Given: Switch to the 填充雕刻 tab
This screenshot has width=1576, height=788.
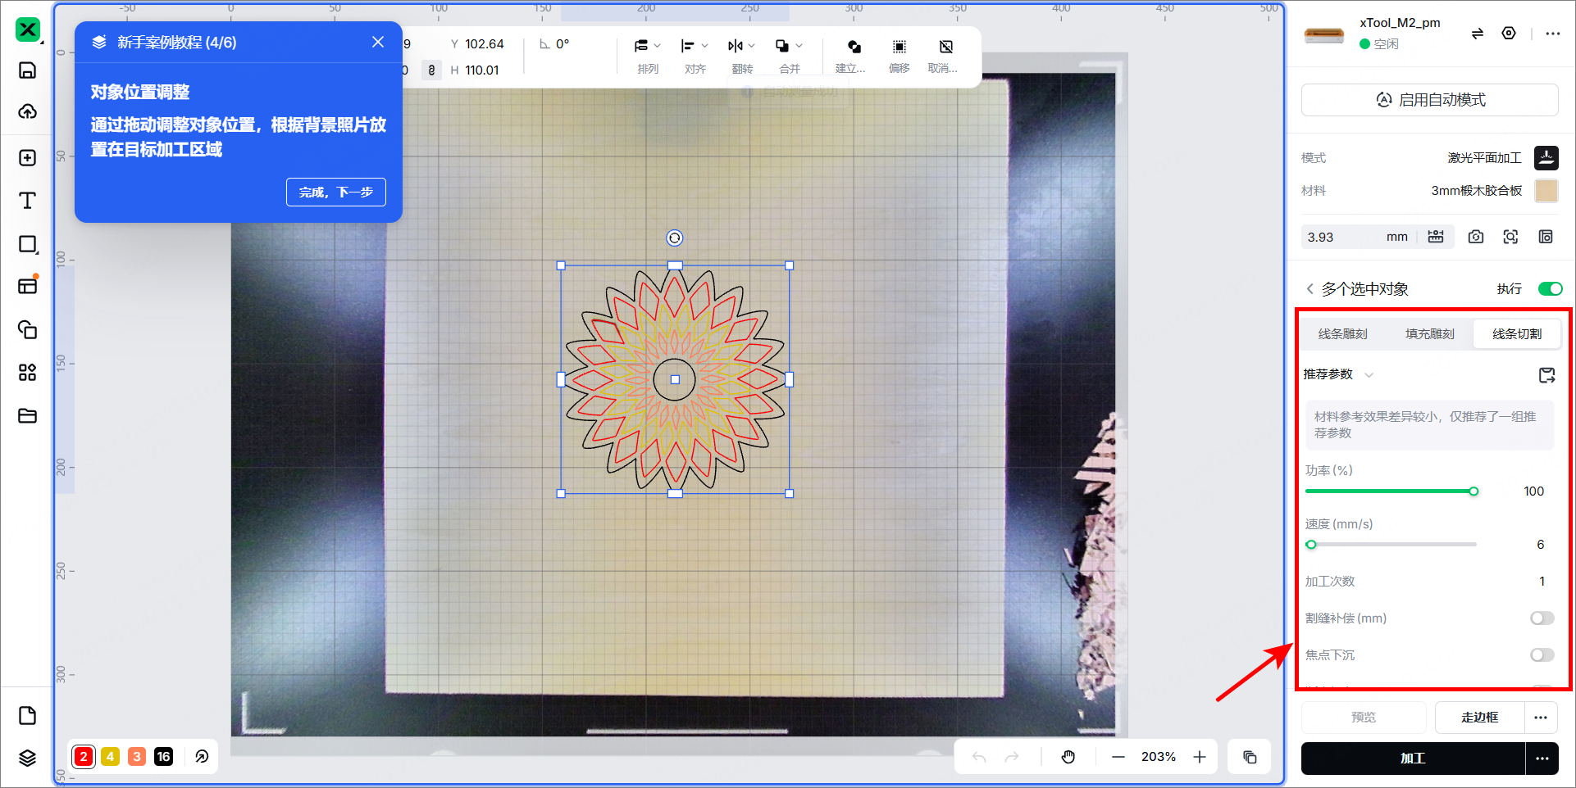Looking at the screenshot, I should click(x=1429, y=334).
